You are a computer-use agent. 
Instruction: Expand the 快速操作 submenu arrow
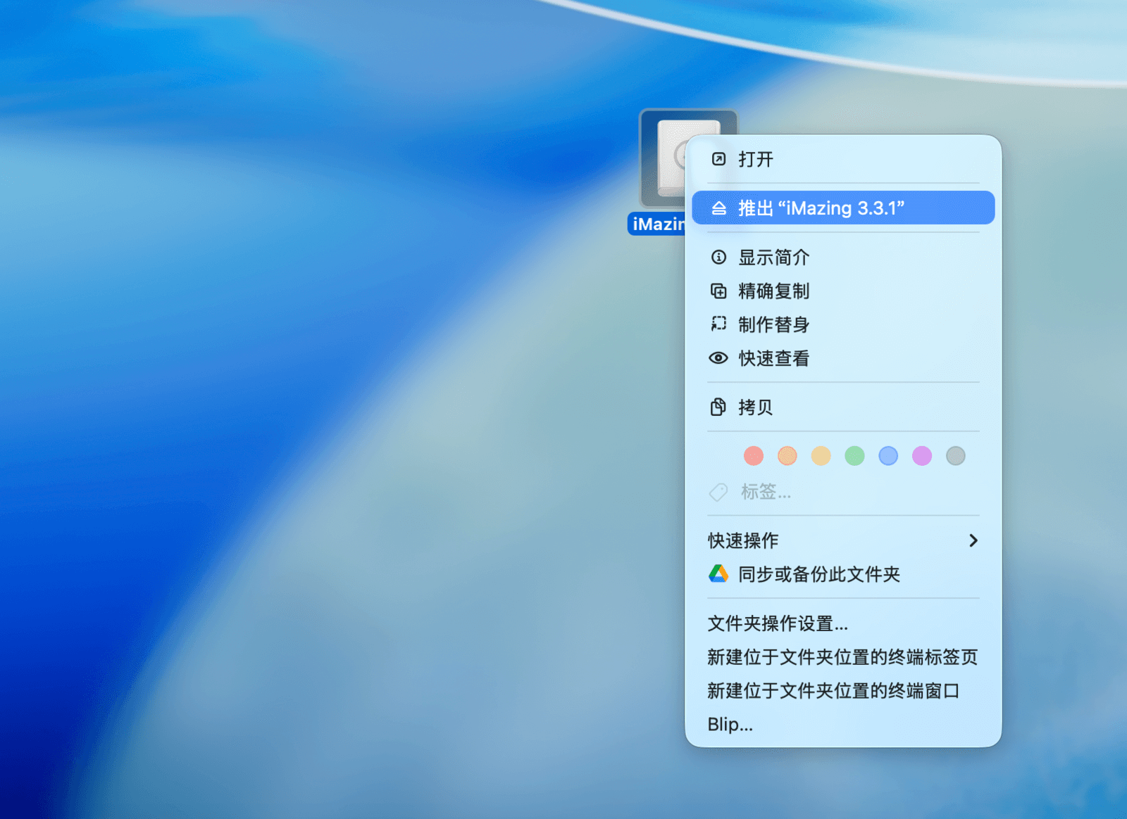973,540
